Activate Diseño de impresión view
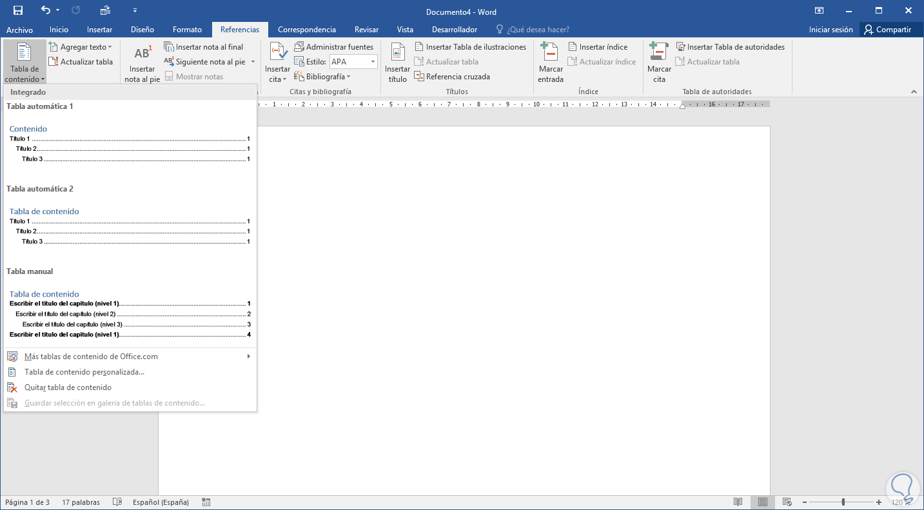The image size is (924, 510). (762, 502)
